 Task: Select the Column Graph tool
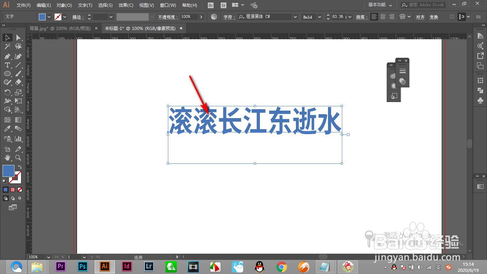coord(18,139)
